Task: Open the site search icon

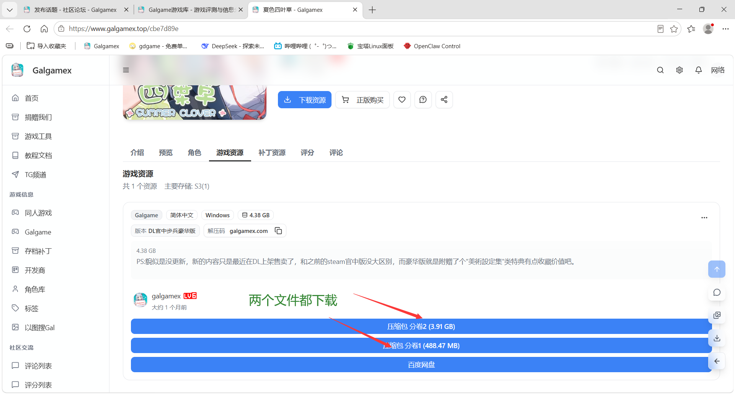Action: pos(660,70)
